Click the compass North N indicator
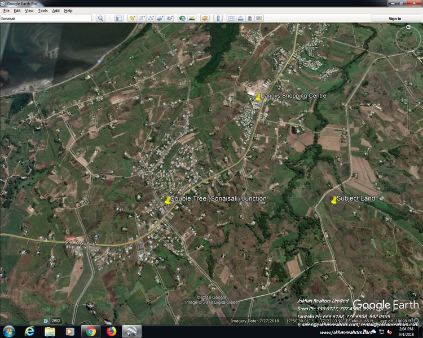 point(408,27)
